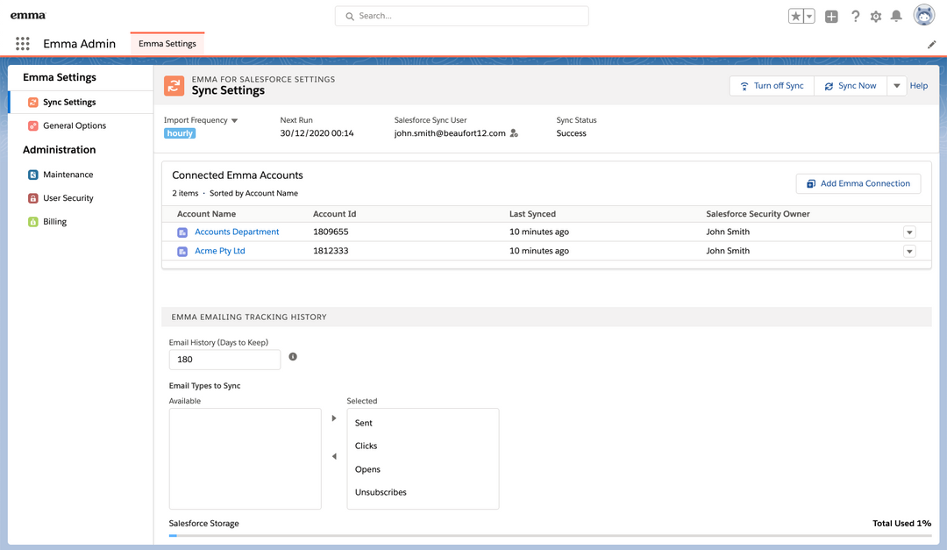
Task: Click the Turn off Sync button
Action: click(x=772, y=86)
